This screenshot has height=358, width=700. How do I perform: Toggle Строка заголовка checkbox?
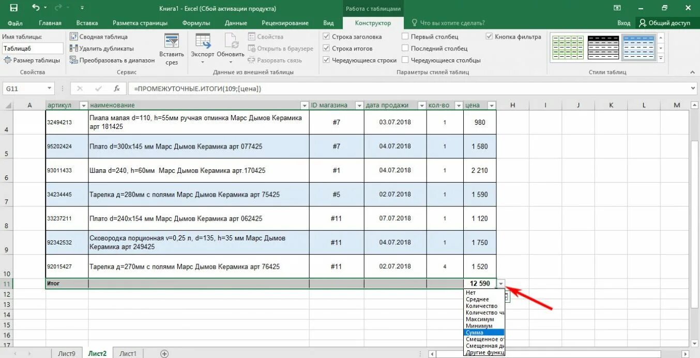coord(326,37)
